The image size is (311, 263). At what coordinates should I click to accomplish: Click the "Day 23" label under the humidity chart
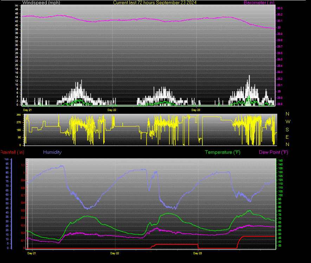pos(197,253)
